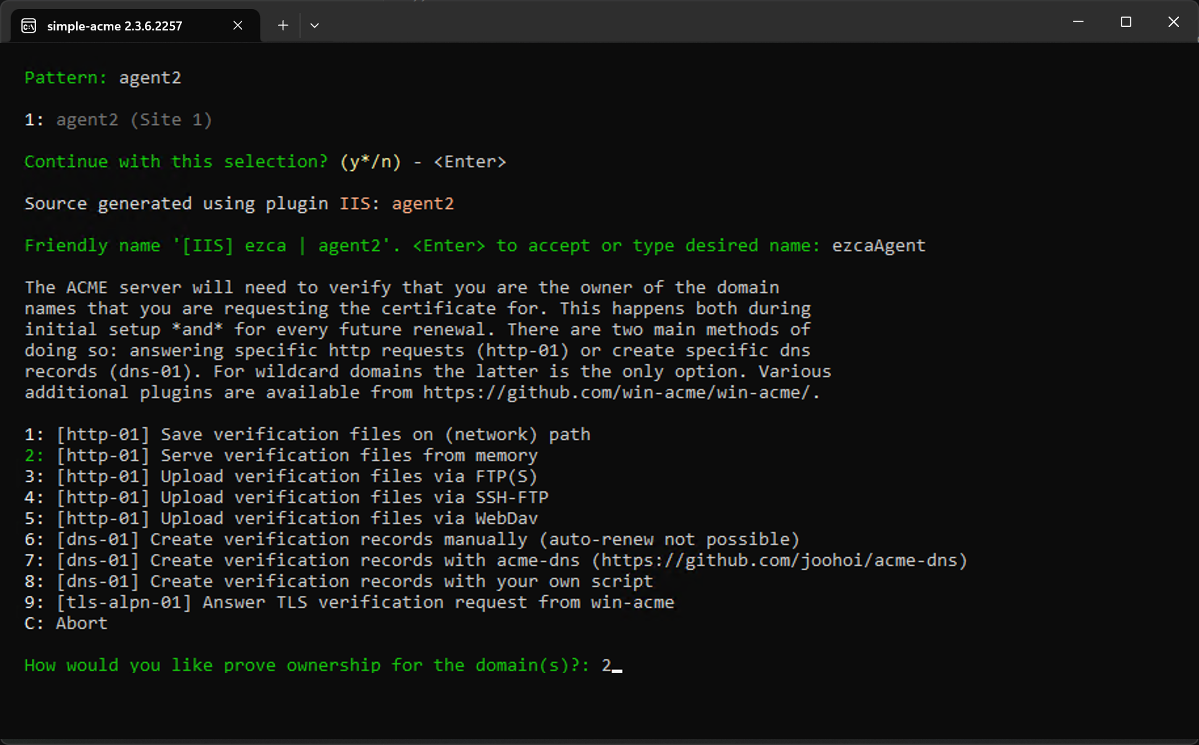Close the simple-acme 2.3.6.2257 tab
The height and width of the screenshot is (745, 1199).
[238, 25]
